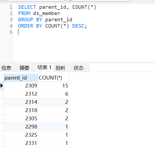
Task: Click the GROUP BY parent_id line
Action: [x=45, y=20]
